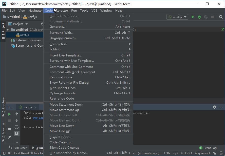Collapse the untitled project tree node
The image size is (225, 156).
pyautogui.click(x=8, y=30)
